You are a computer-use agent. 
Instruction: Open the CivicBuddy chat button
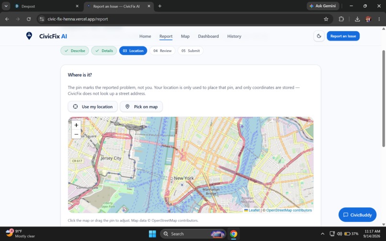pos(357,215)
